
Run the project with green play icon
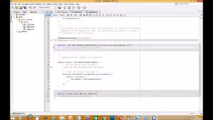pos(74,8)
